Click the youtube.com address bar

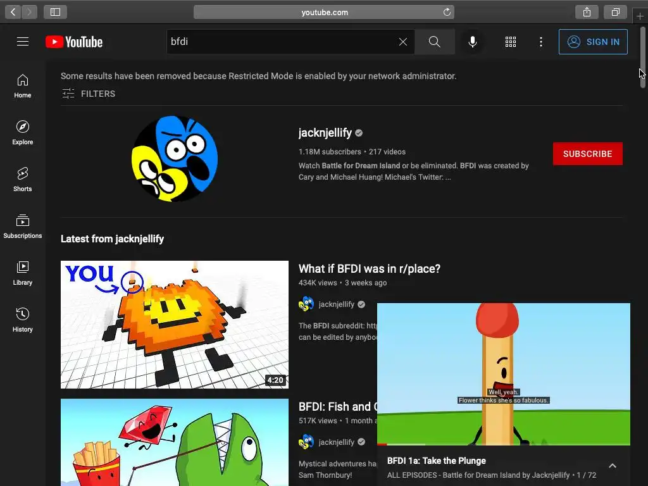point(324,12)
